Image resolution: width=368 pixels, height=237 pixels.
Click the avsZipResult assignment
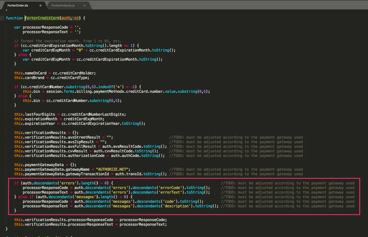60,142
